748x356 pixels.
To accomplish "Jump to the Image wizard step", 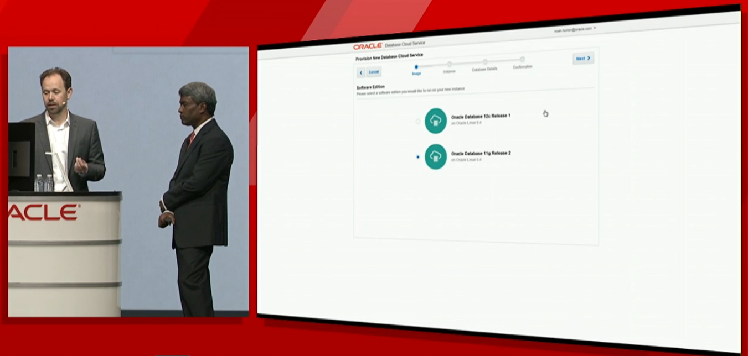I will tap(416, 70).
